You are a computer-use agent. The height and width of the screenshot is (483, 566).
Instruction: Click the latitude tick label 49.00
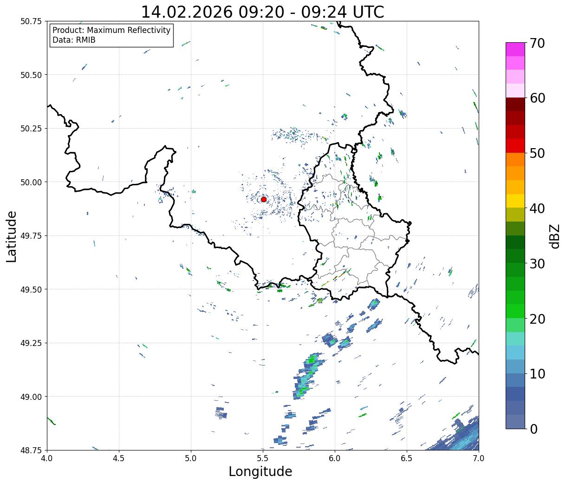click(x=31, y=397)
